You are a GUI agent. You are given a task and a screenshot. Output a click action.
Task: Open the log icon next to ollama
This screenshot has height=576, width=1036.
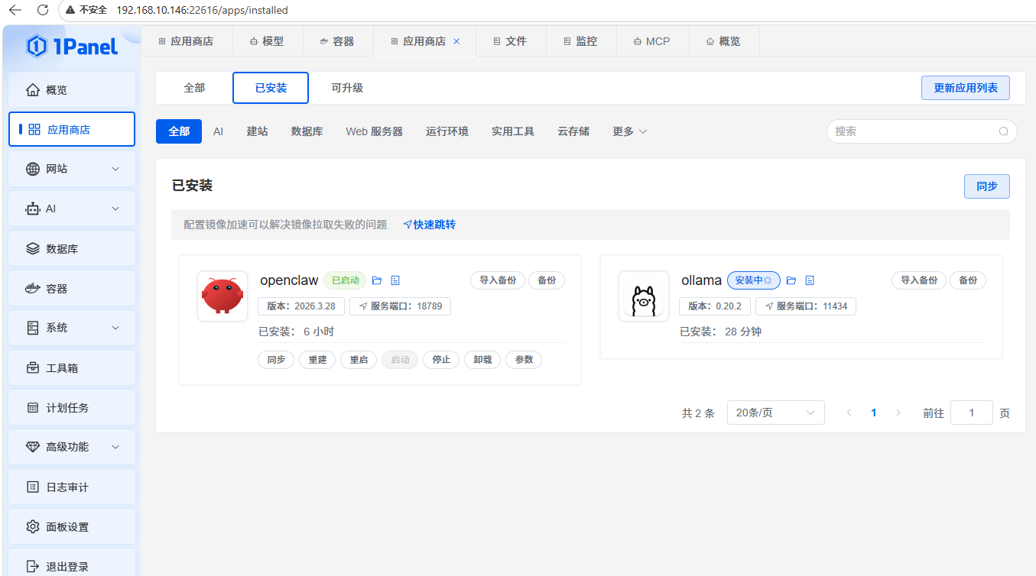click(810, 280)
